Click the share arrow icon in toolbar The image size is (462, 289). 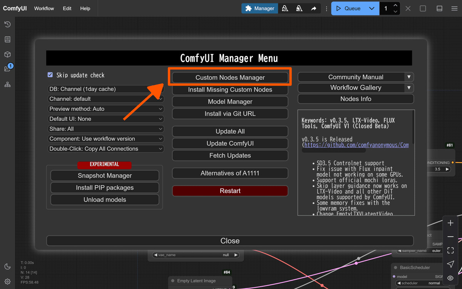click(x=314, y=8)
